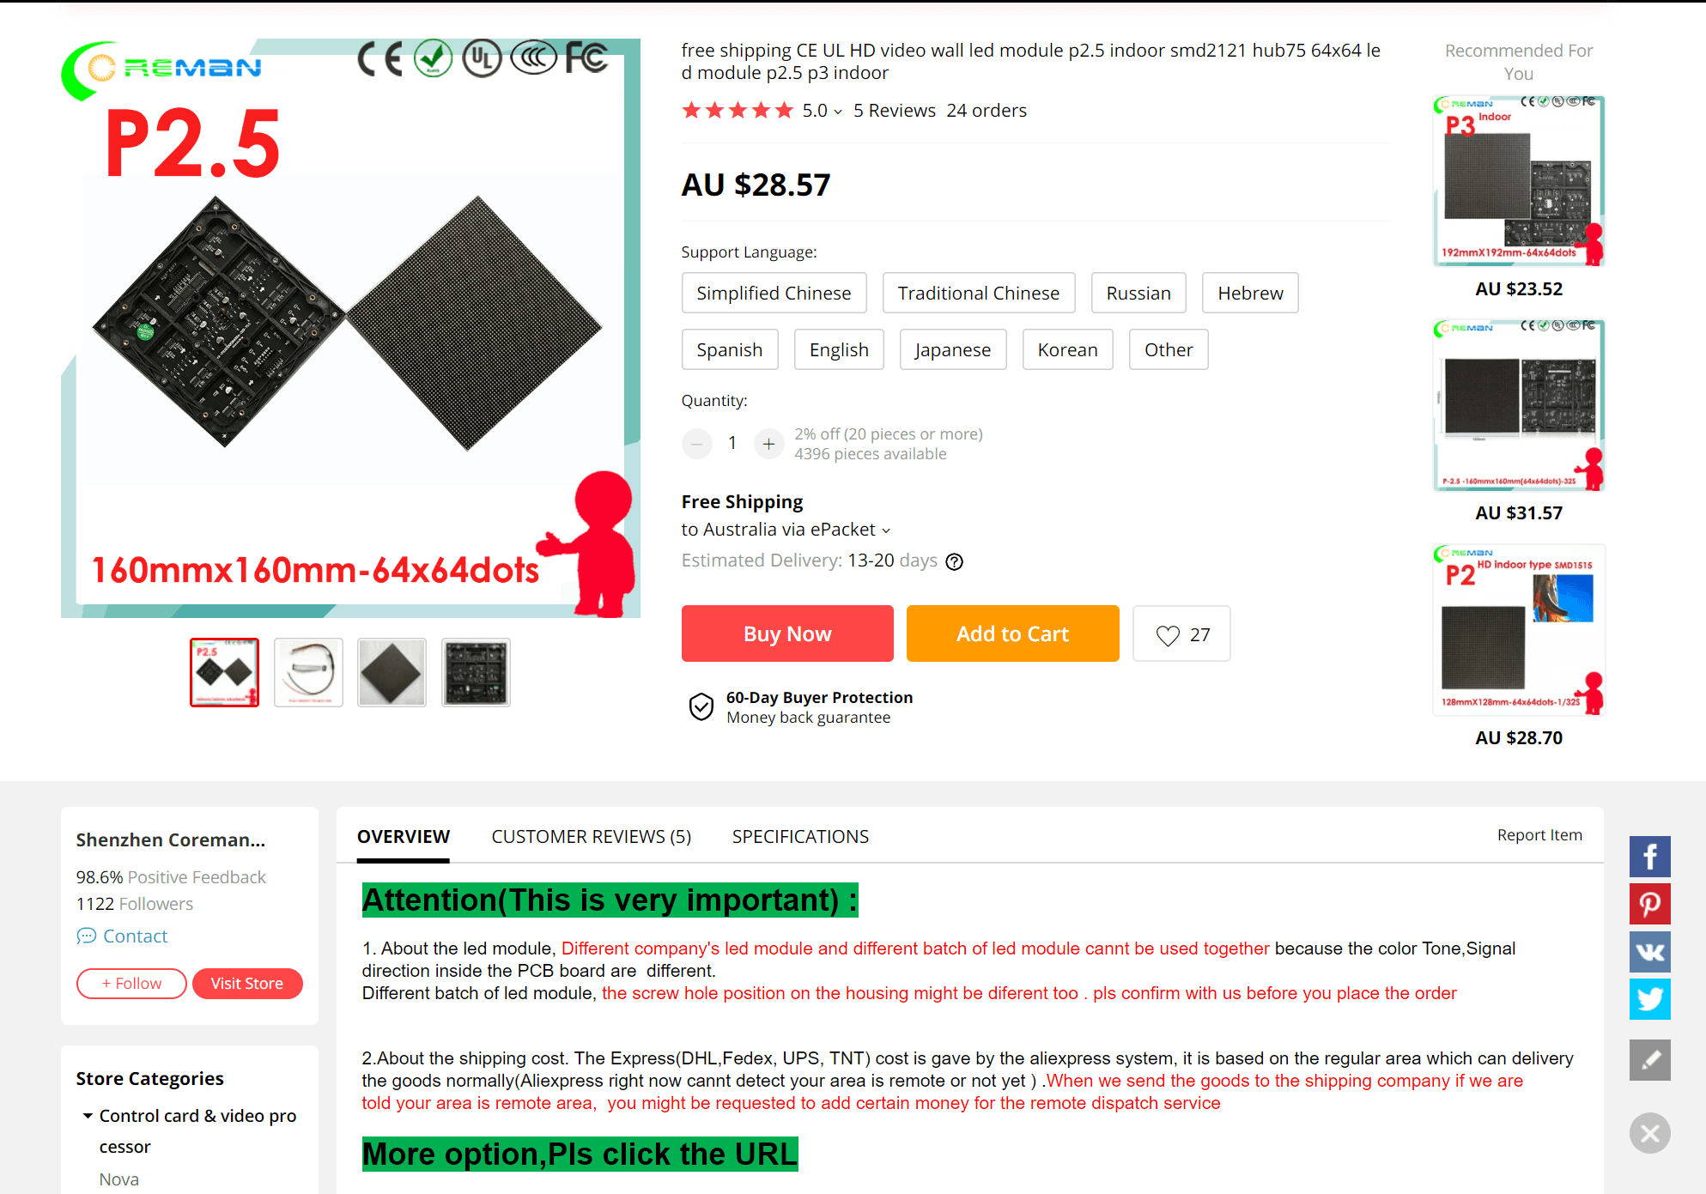
Task: Switch to Customer Reviews tab
Action: point(591,836)
